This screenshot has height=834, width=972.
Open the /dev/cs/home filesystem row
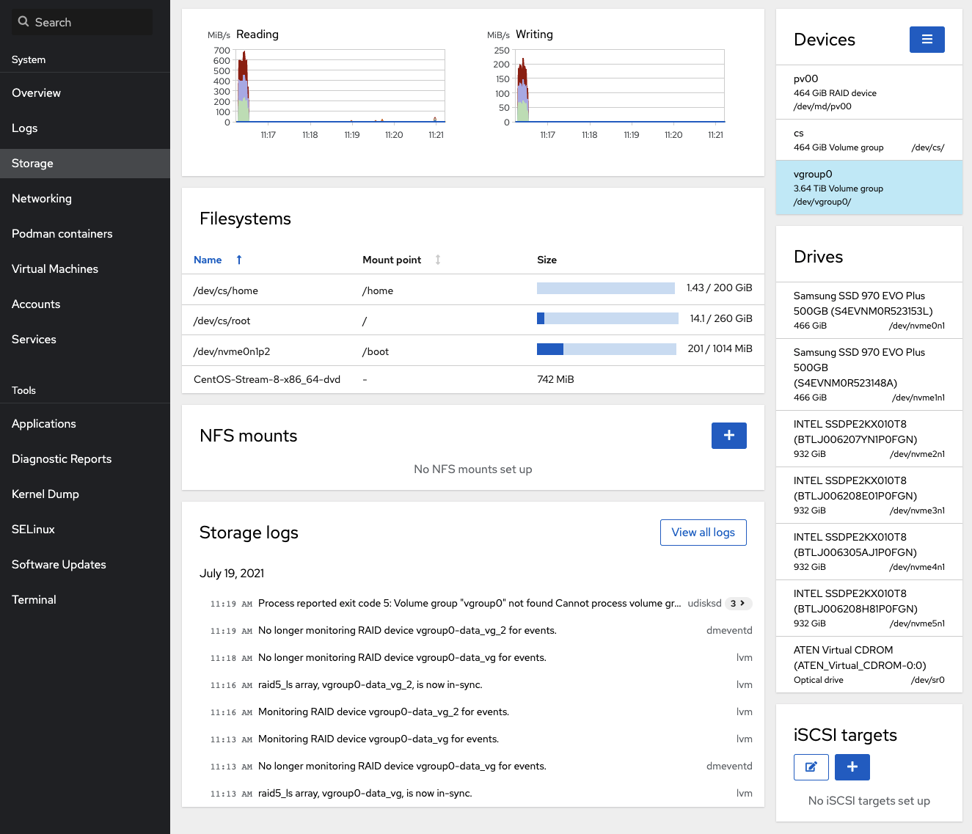click(x=226, y=290)
